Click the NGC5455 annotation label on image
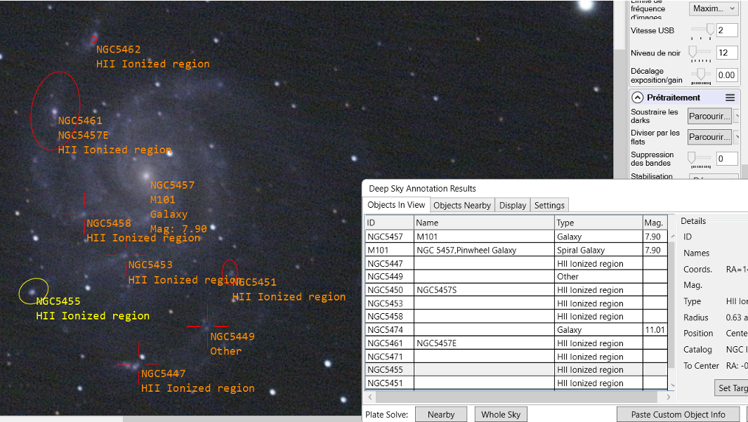 (58, 301)
